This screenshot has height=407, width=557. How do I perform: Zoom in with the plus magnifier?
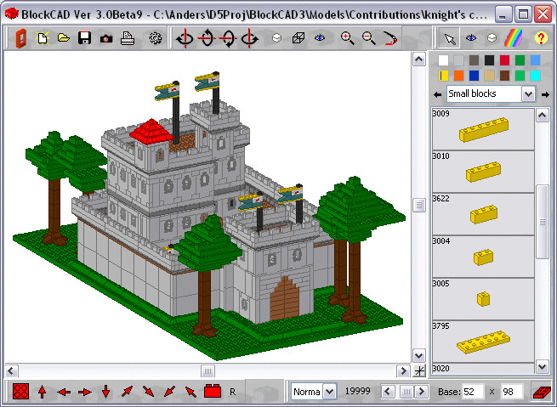tap(348, 38)
